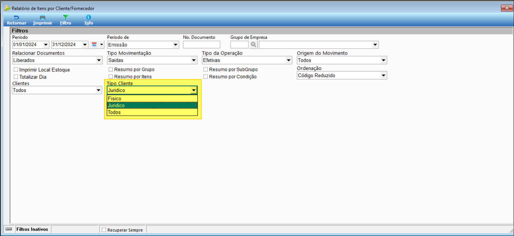The image size is (514, 236).
Task: Select Todos in Tipo Cliente list
Action: tap(152, 112)
